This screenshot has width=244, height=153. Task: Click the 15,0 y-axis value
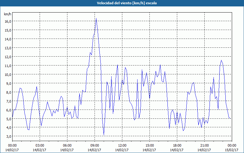pos(8,30)
